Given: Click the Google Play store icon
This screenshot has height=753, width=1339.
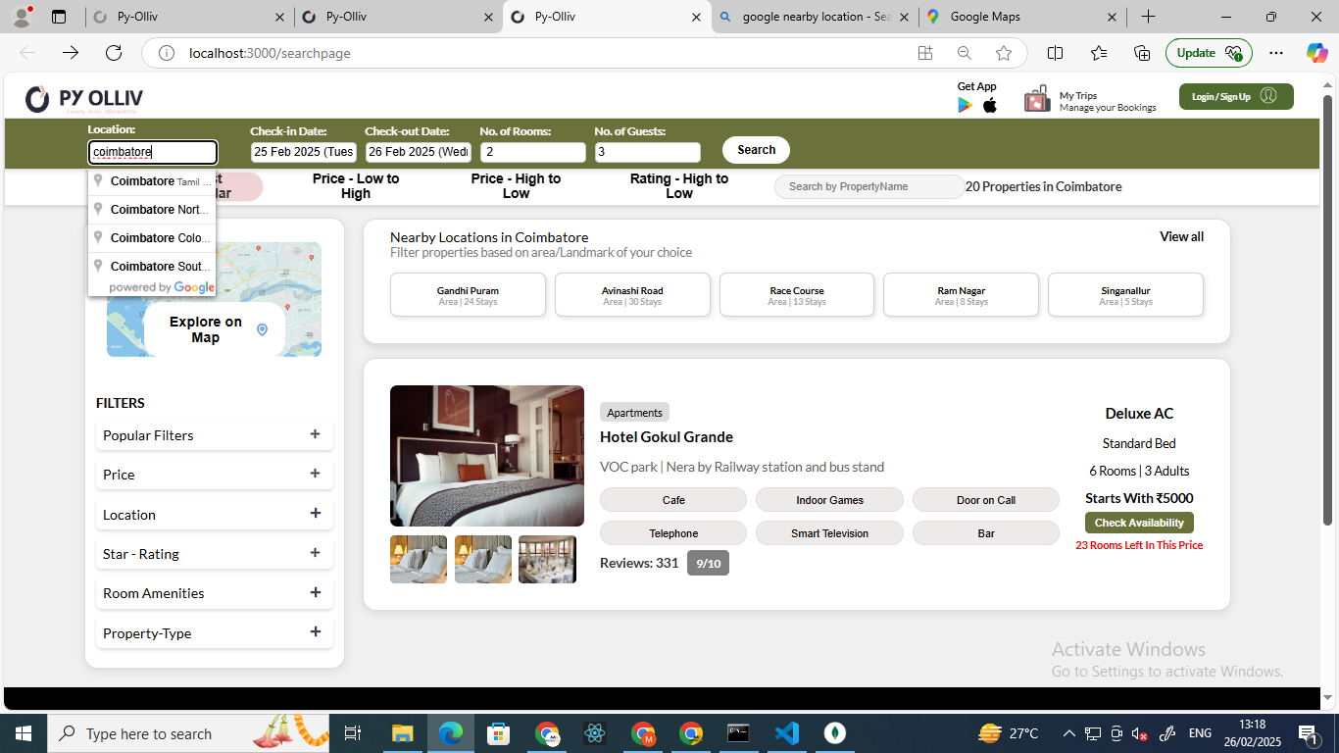Looking at the screenshot, I should pyautogui.click(x=965, y=105).
